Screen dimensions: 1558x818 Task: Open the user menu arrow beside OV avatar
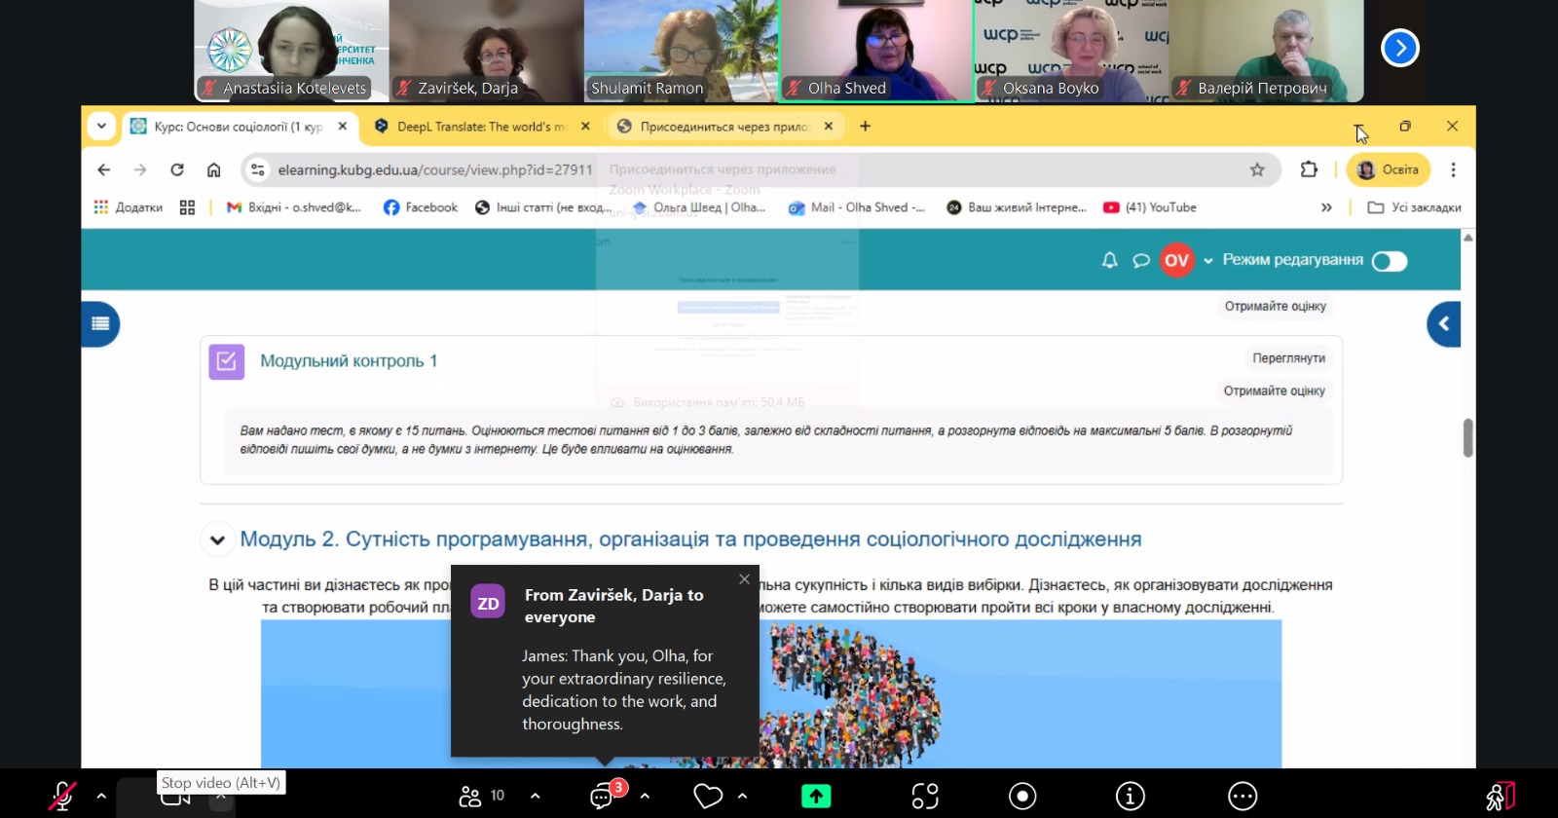point(1208,261)
